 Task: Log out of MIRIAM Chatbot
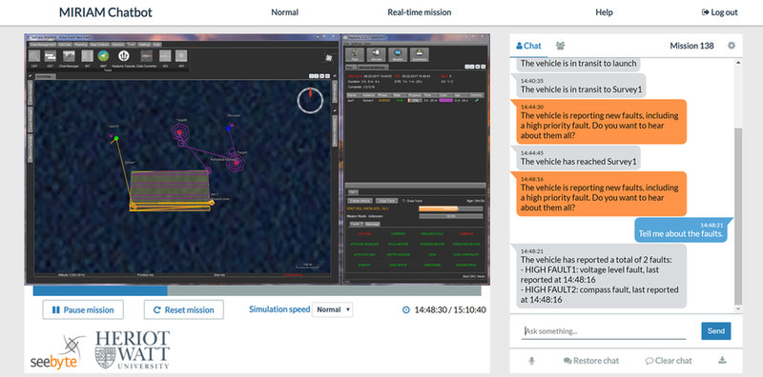click(x=720, y=12)
